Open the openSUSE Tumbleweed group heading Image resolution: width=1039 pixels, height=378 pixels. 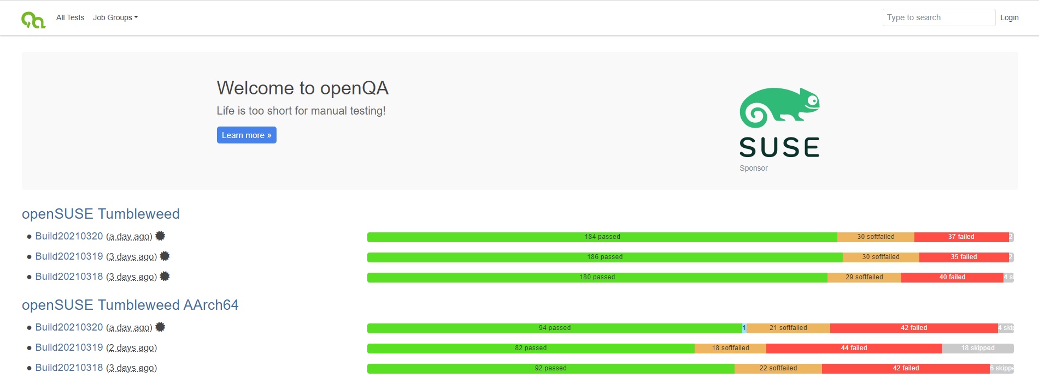point(101,214)
